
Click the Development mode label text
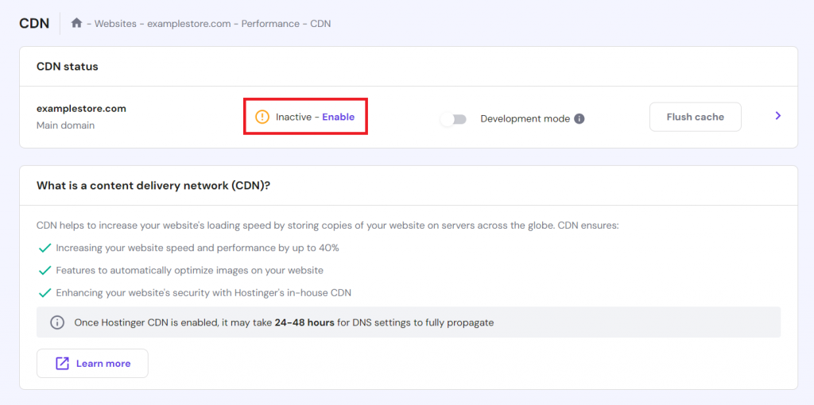tap(525, 118)
